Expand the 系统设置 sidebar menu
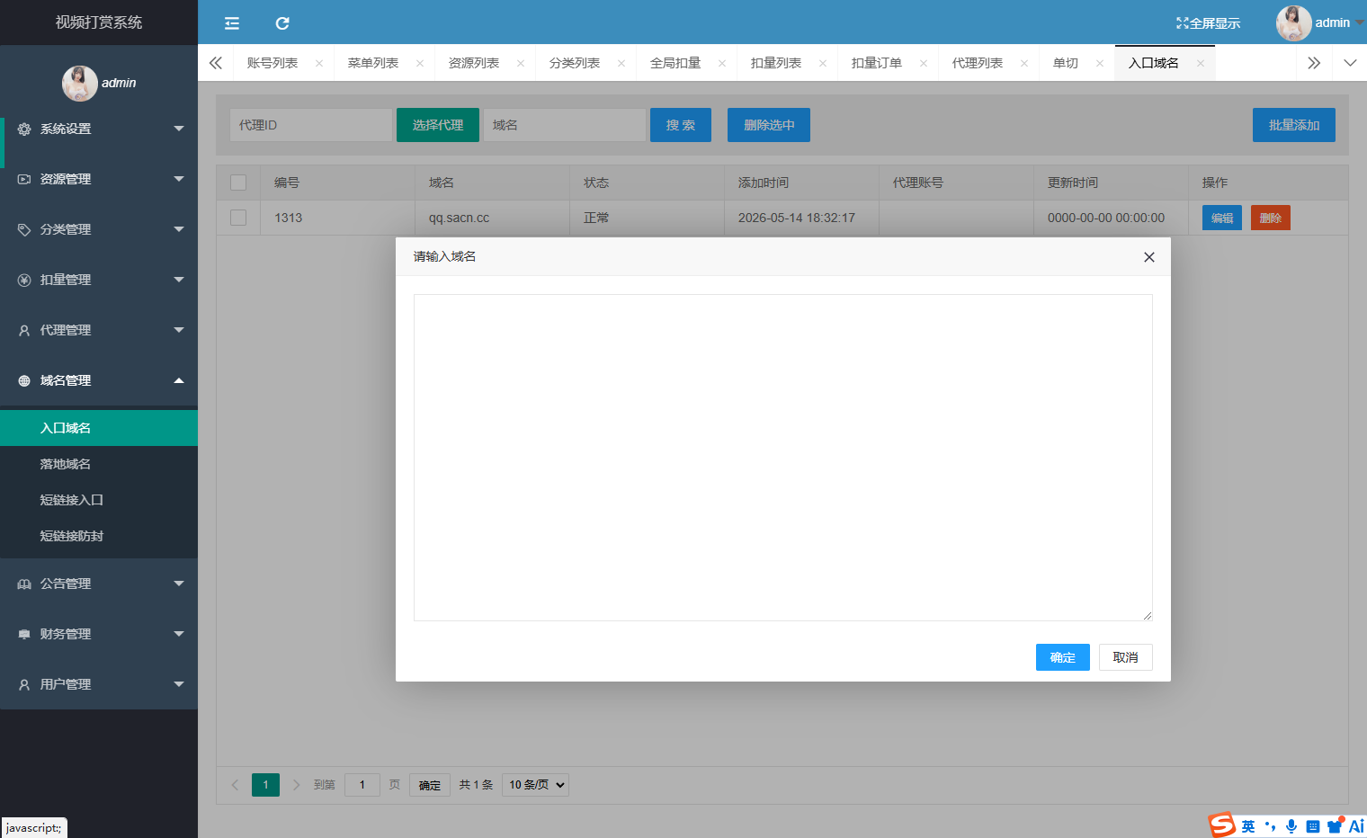This screenshot has height=838, width=1367. click(99, 129)
